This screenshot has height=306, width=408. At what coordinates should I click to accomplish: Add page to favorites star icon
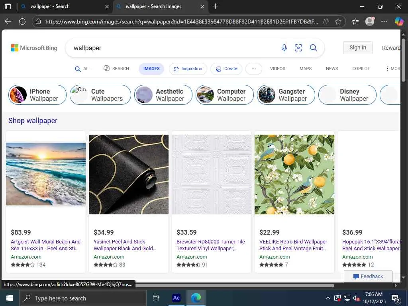pyautogui.click(x=338, y=22)
